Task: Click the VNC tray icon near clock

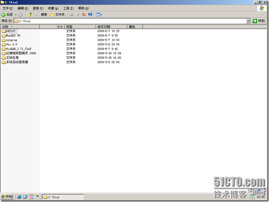Action: pyautogui.click(x=253, y=197)
